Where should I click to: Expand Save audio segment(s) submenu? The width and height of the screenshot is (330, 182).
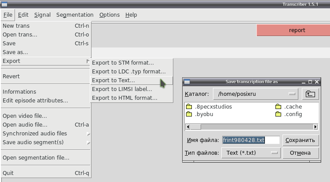pos(46,142)
